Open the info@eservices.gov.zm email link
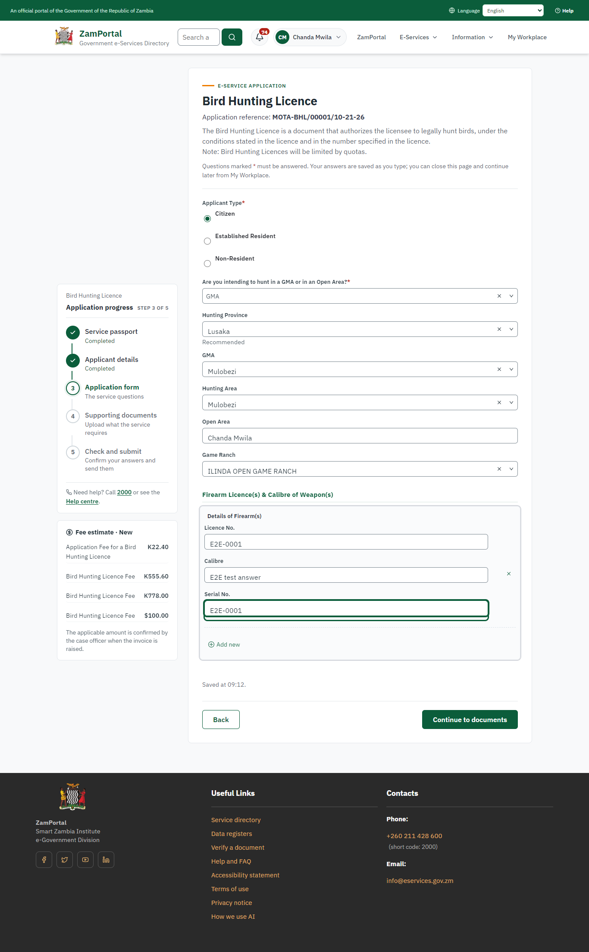589x952 pixels. [x=420, y=881]
